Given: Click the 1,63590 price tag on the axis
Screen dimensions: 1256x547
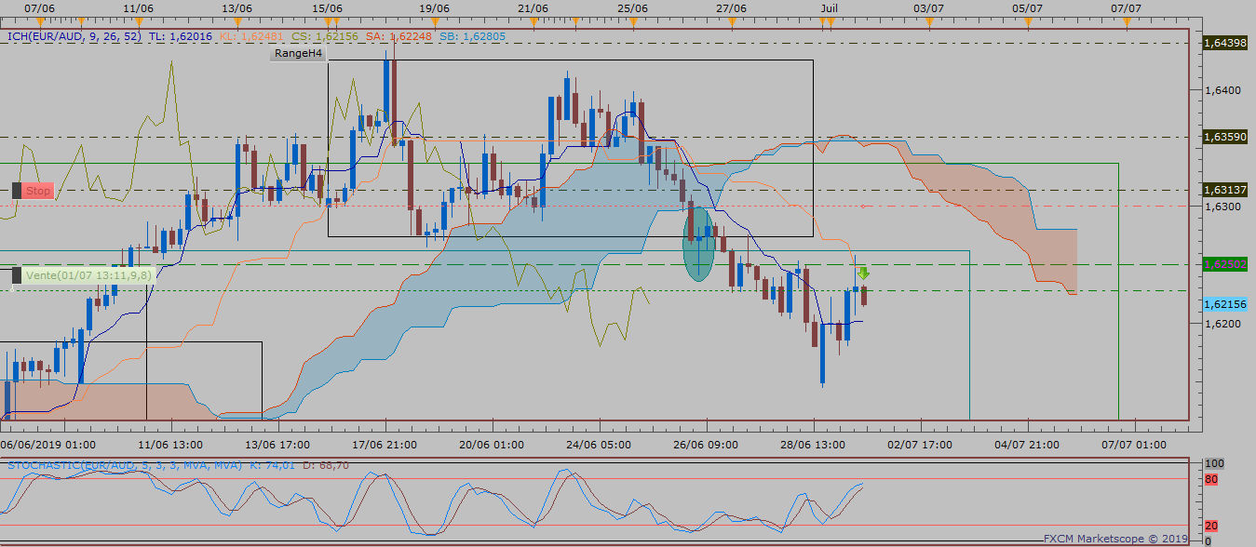Looking at the screenshot, I should point(1224,137).
